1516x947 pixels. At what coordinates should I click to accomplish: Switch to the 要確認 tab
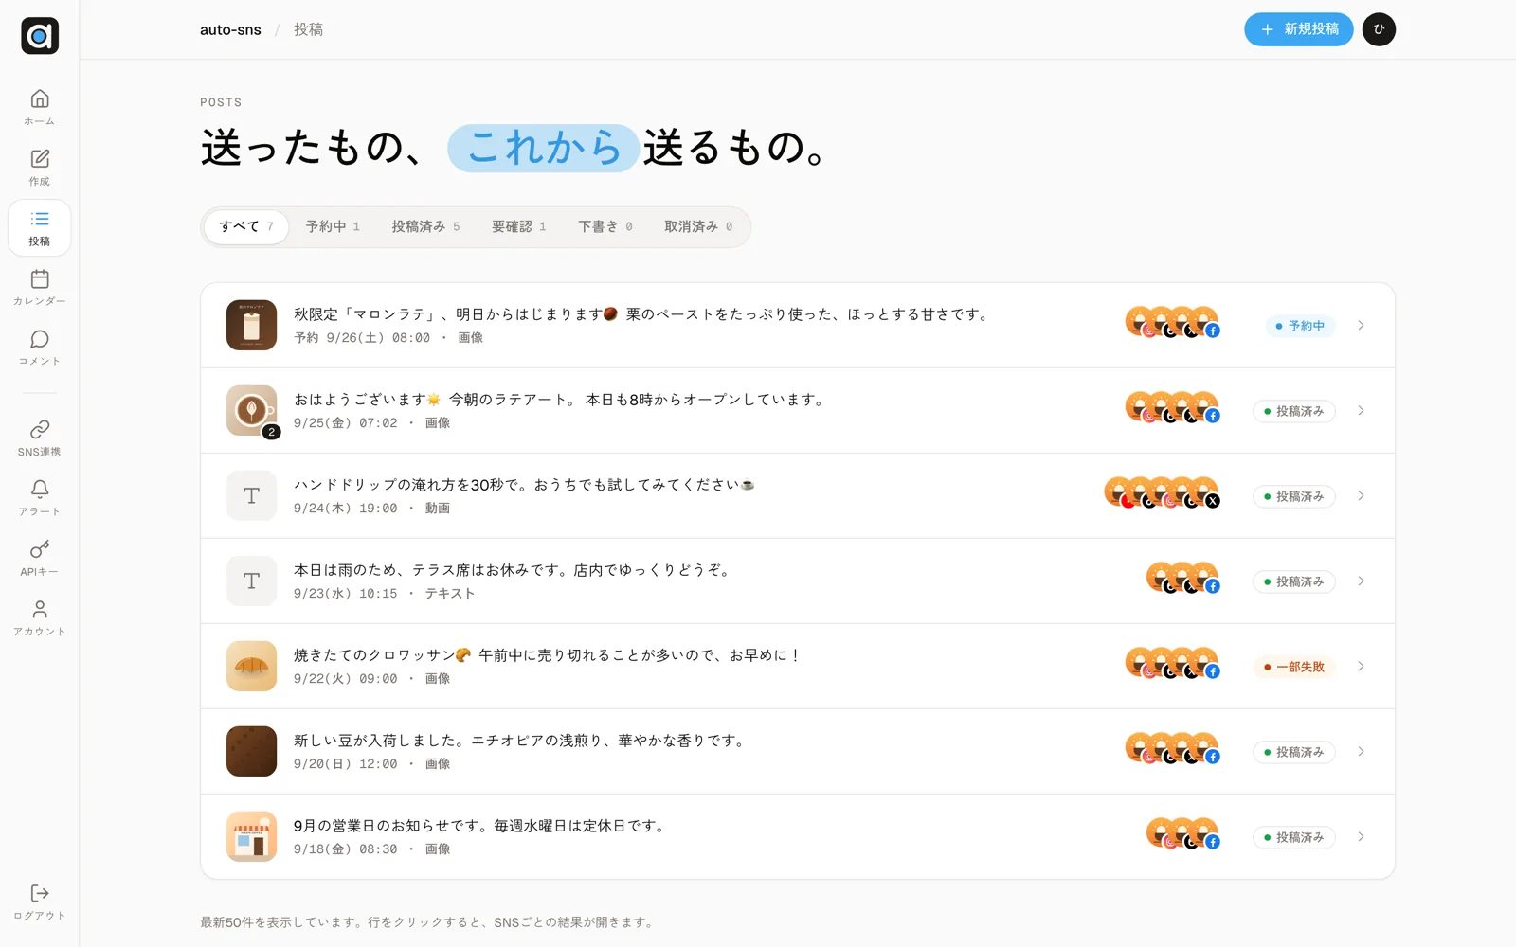tap(518, 226)
